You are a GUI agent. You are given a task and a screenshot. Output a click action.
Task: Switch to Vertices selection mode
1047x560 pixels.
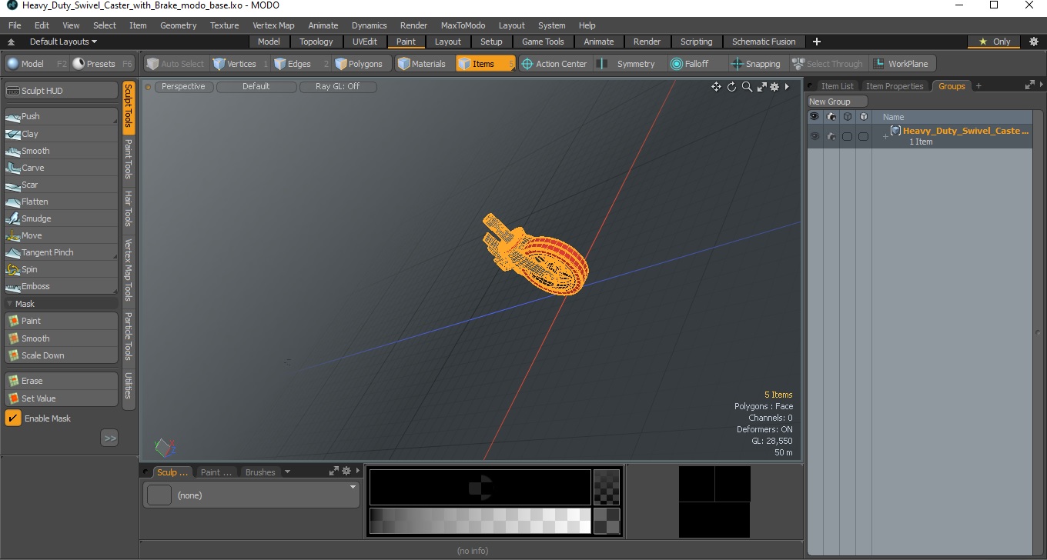[240, 64]
